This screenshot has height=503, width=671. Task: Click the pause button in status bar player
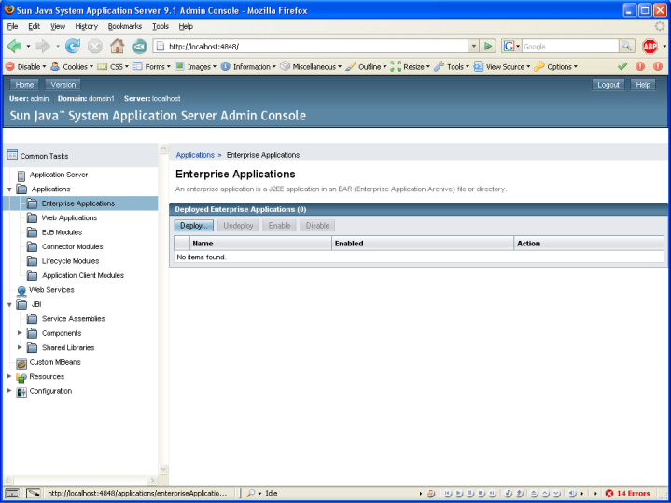[x=469, y=493]
